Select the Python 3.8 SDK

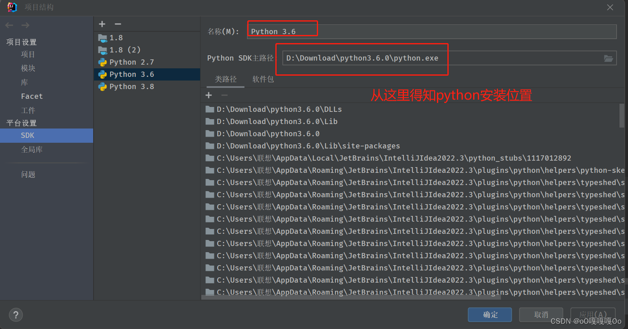coord(147,87)
